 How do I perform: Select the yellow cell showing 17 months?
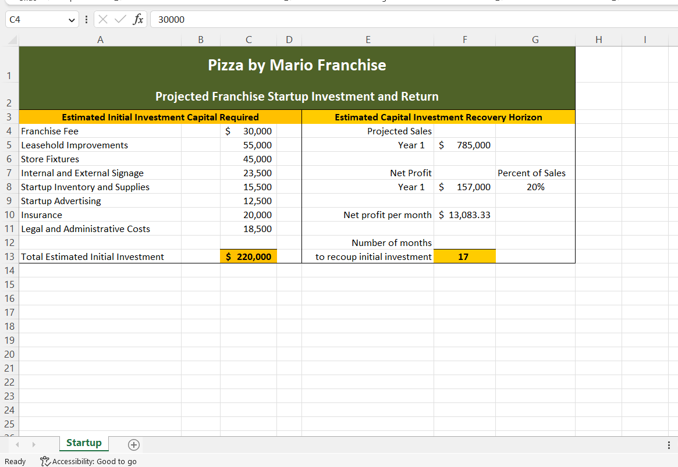(464, 256)
